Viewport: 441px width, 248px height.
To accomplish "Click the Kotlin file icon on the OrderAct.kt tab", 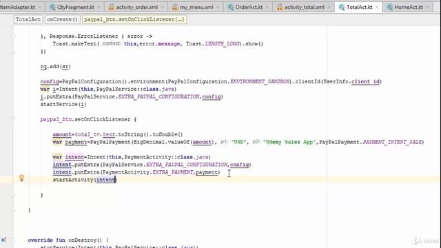I will (231, 8).
